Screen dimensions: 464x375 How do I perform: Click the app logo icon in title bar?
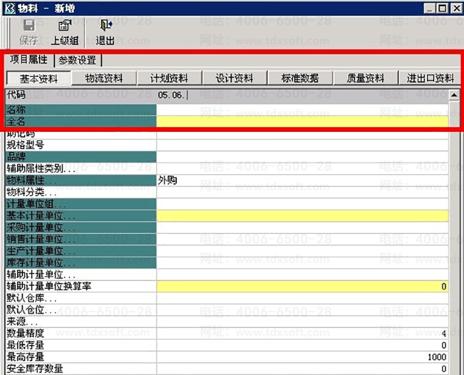click(x=8, y=7)
